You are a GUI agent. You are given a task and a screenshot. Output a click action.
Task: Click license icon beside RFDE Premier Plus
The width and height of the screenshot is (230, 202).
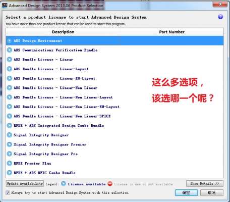click(x=10, y=163)
